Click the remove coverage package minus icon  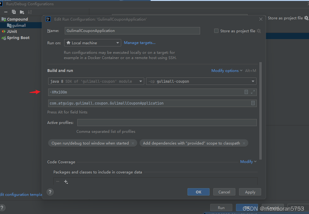tap(58, 181)
